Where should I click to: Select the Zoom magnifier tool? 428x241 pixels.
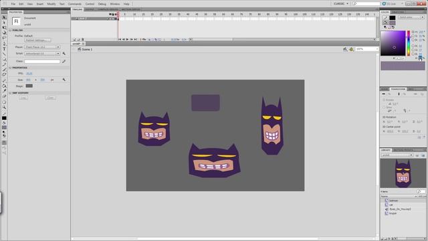(4, 108)
